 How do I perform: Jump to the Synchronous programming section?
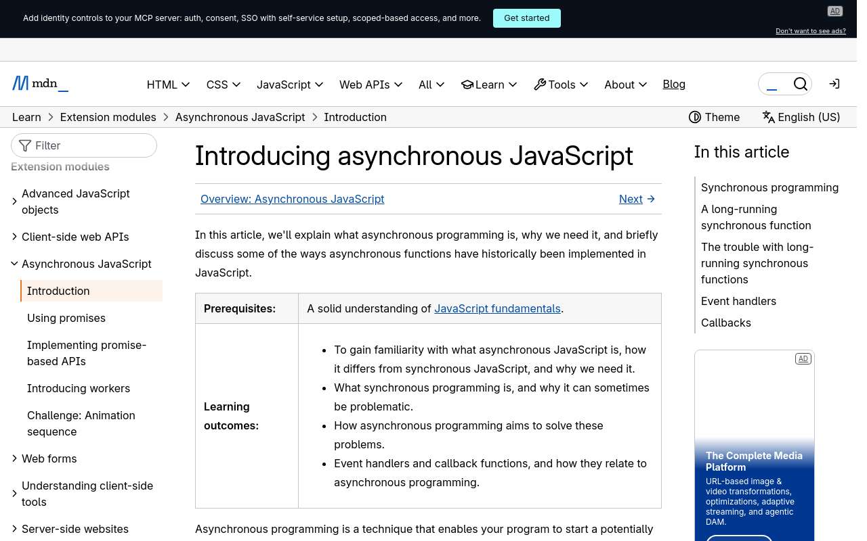pyautogui.click(x=769, y=187)
